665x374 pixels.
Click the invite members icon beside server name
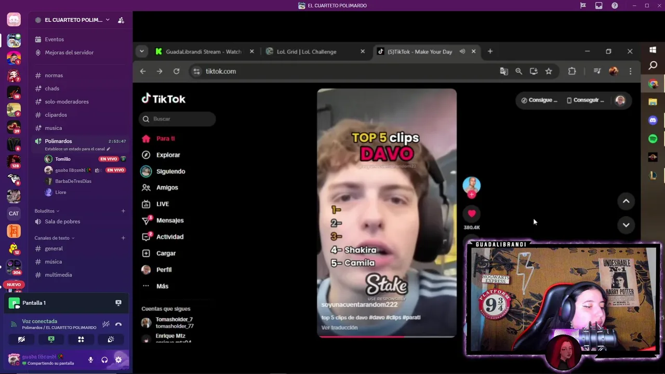(x=121, y=20)
